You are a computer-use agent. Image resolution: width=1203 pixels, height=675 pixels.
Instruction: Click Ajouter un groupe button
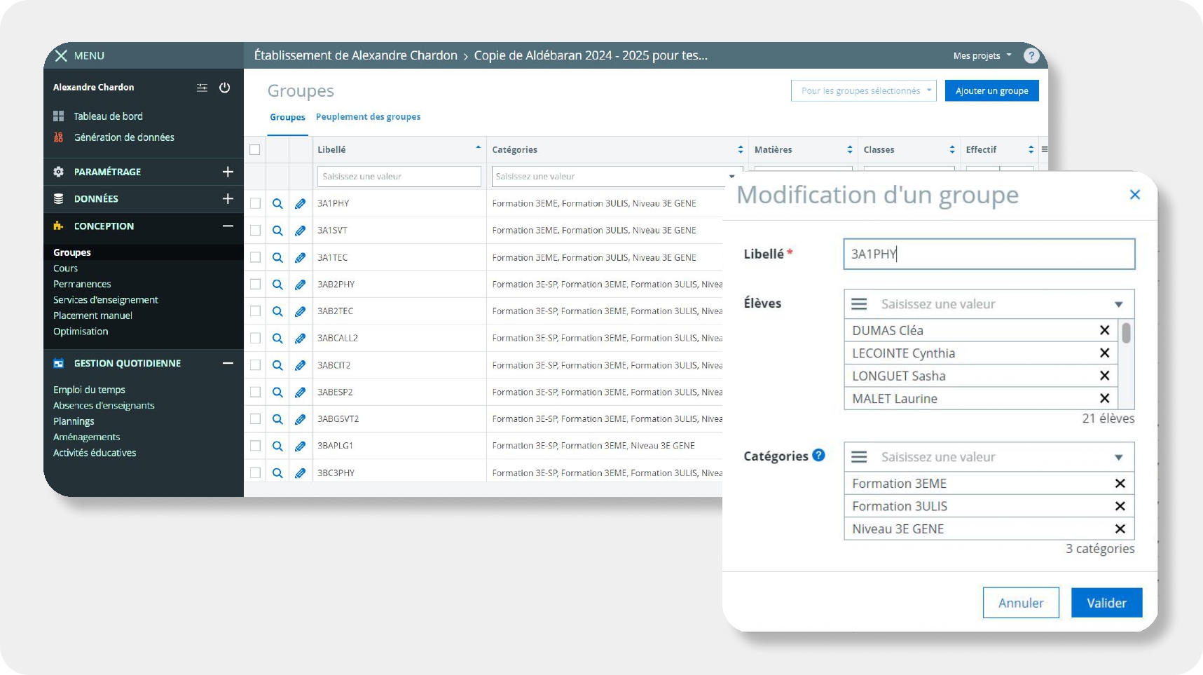click(x=991, y=90)
